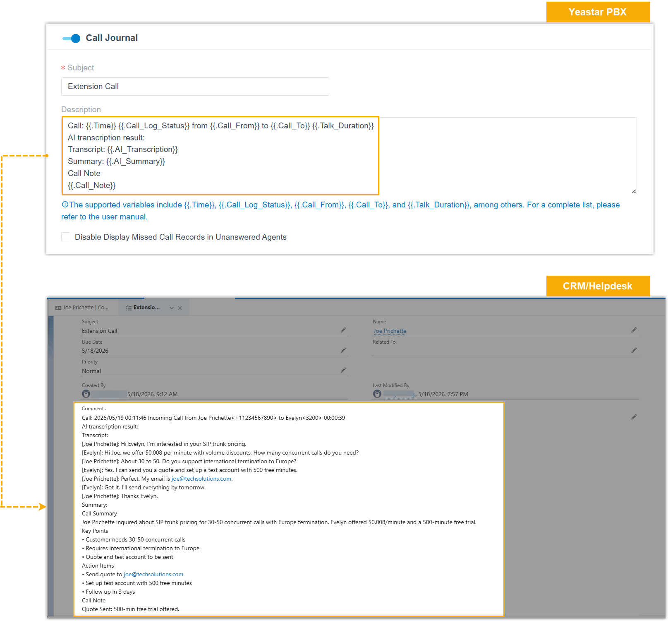Click the '{{.Call_Note}}' variable line

click(x=92, y=185)
